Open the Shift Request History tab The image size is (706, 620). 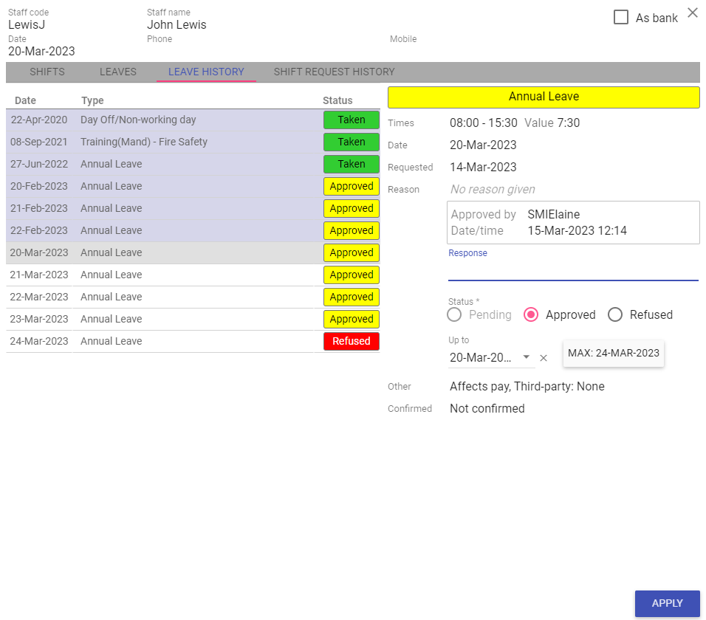click(x=334, y=72)
